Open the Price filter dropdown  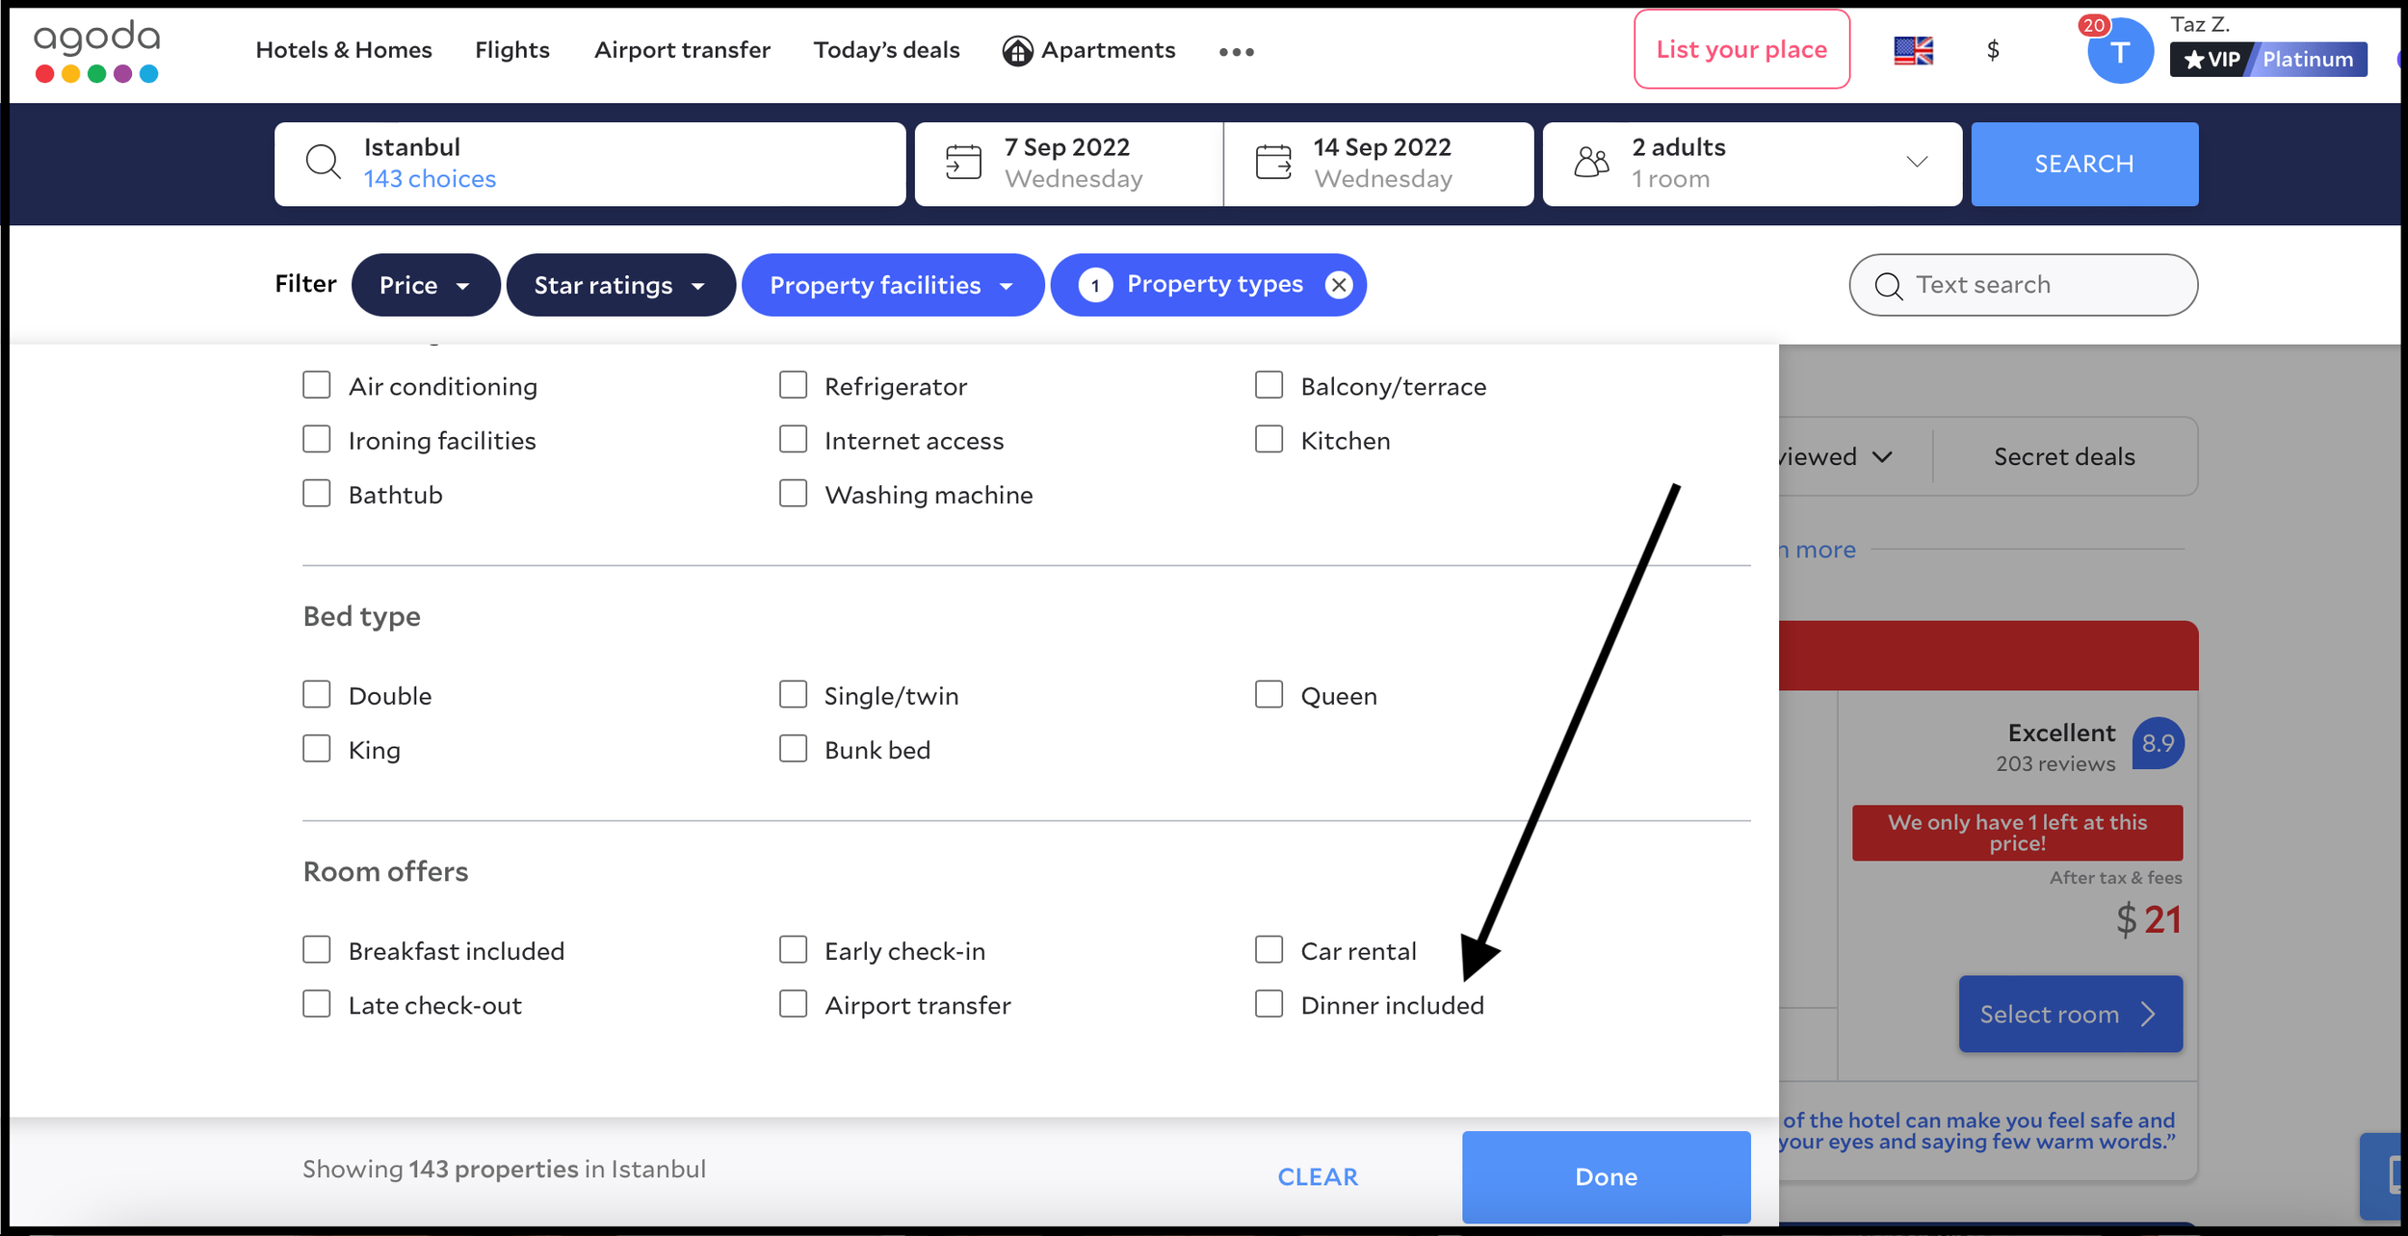(x=425, y=285)
